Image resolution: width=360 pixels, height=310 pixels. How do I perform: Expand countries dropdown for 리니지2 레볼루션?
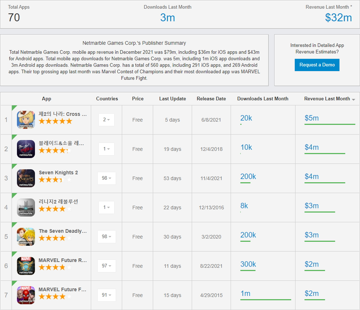coord(106,207)
